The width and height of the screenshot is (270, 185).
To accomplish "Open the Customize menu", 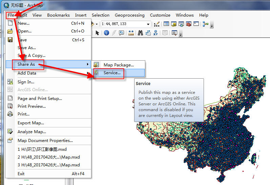I will tap(160, 15).
